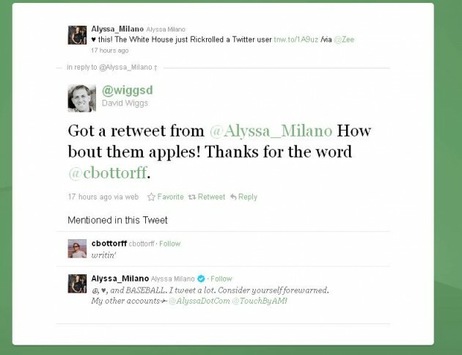
Task: Click Alyssa_Milano's avatar in the mentioned list
Action: point(77,284)
